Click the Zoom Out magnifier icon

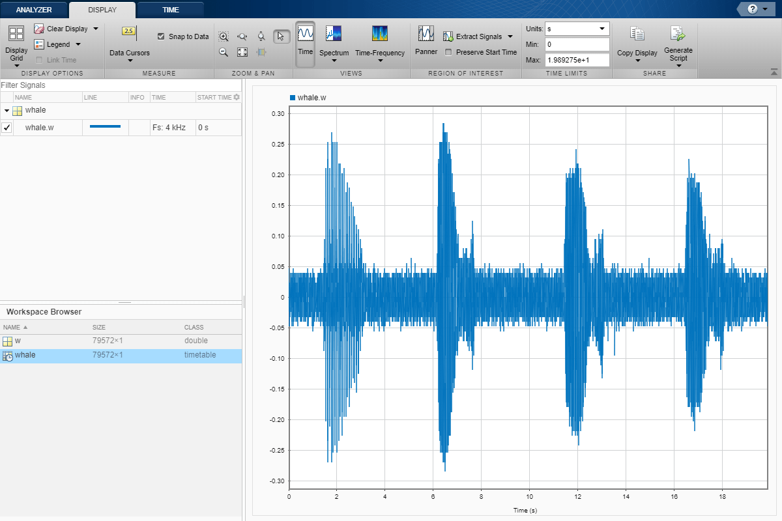coord(224,52)
